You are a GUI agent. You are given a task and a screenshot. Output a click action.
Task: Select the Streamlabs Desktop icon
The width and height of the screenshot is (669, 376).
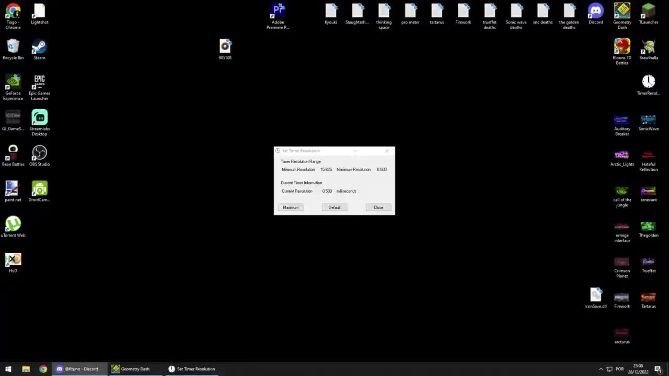[39, 119]
